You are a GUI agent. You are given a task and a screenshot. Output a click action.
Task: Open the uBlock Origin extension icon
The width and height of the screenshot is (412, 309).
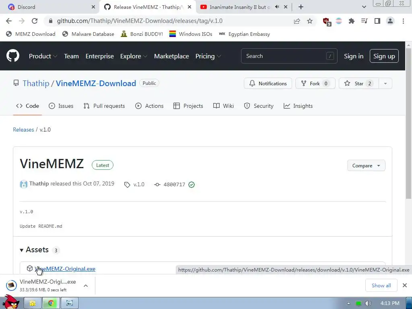(327, 22)
